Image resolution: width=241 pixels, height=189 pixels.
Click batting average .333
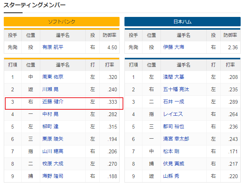tap(112, 102)
